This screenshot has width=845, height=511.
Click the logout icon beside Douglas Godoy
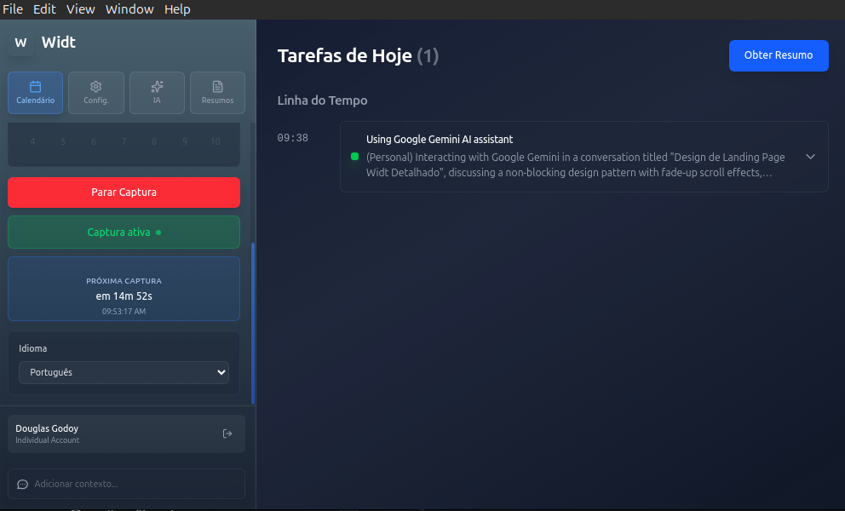227,433
